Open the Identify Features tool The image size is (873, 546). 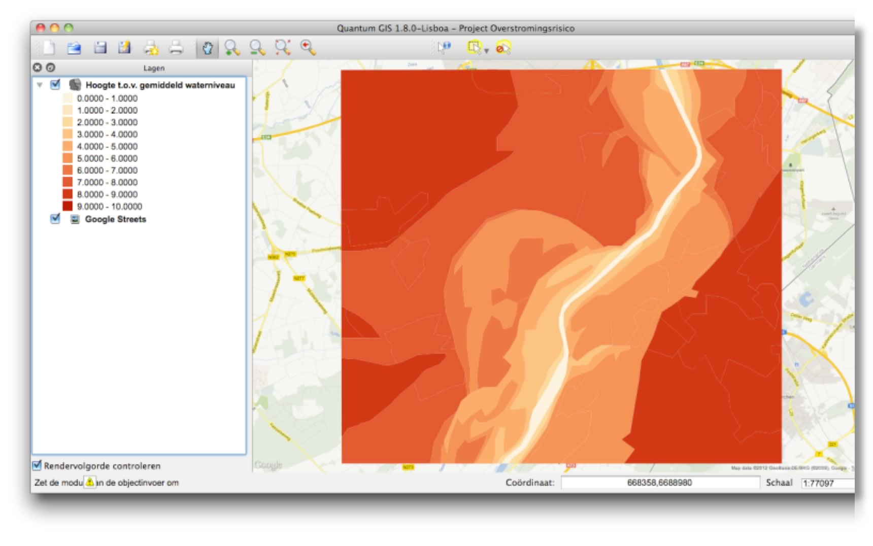pyautogui.click(x=444, y=48)
